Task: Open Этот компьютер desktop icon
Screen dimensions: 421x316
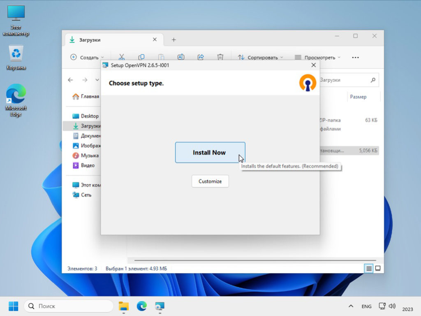Action: point(16,21)
